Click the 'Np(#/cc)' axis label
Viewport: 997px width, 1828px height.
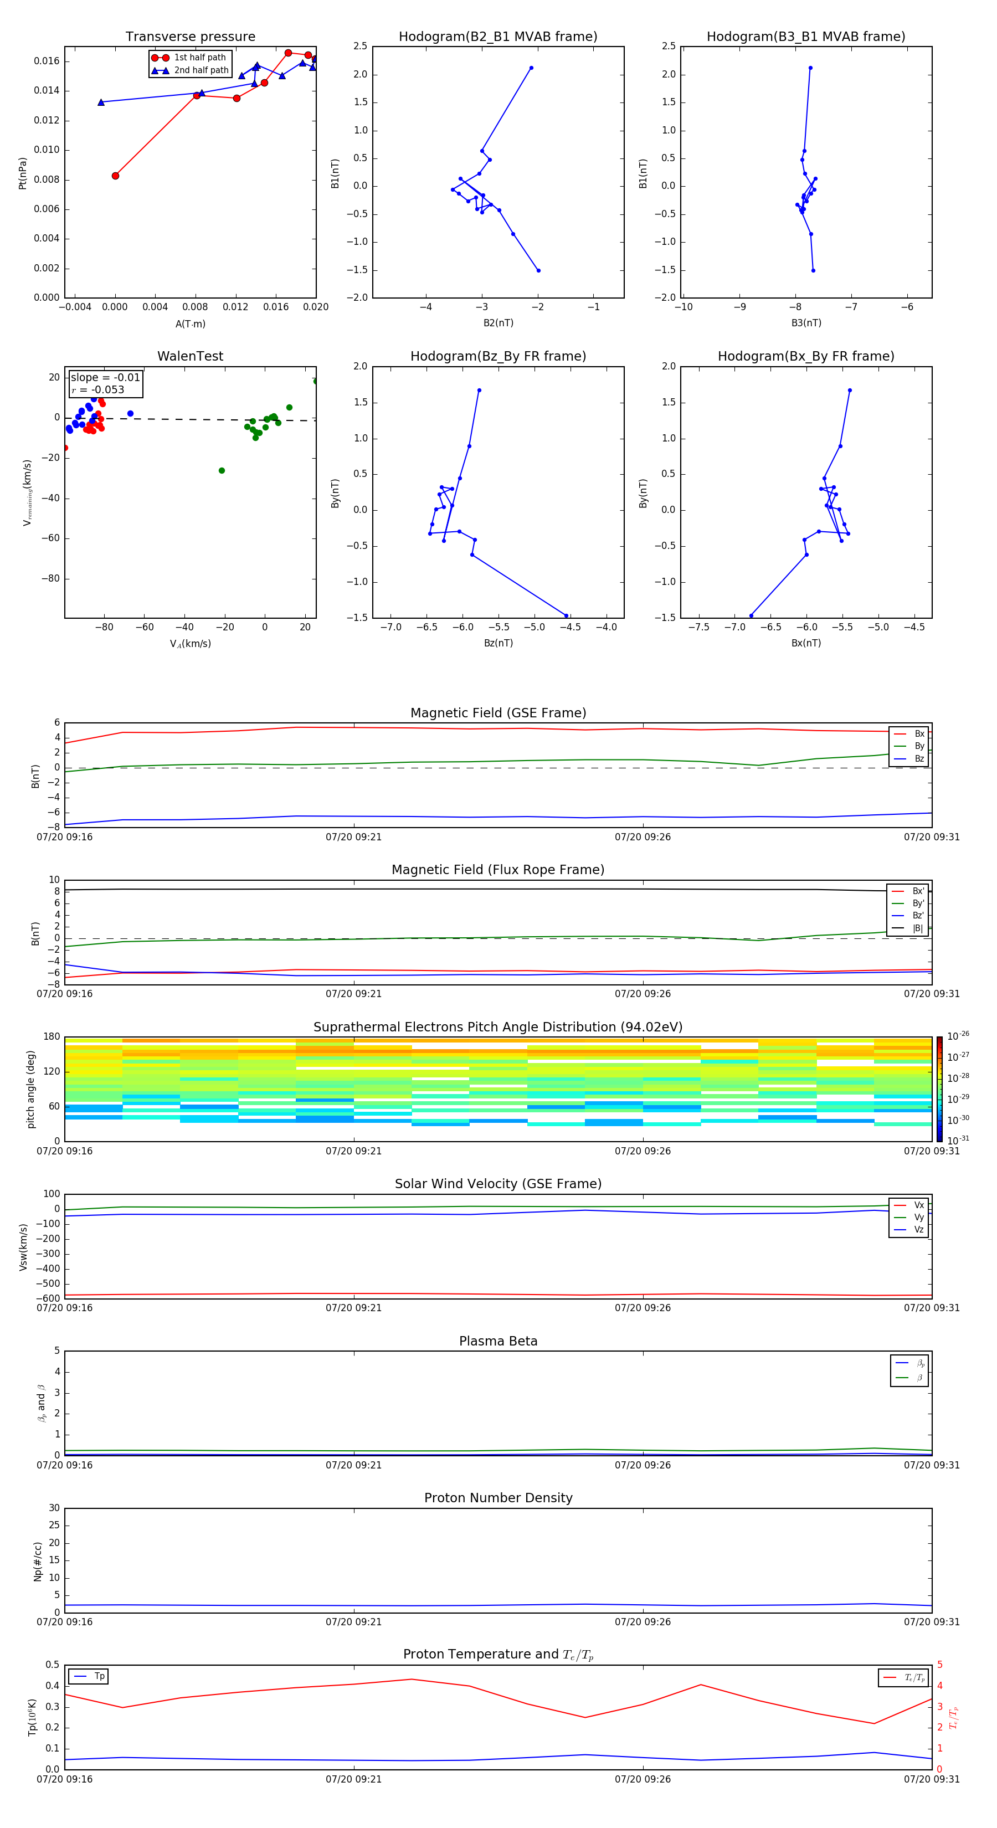pyautogui.click(x=38, y=1561)
